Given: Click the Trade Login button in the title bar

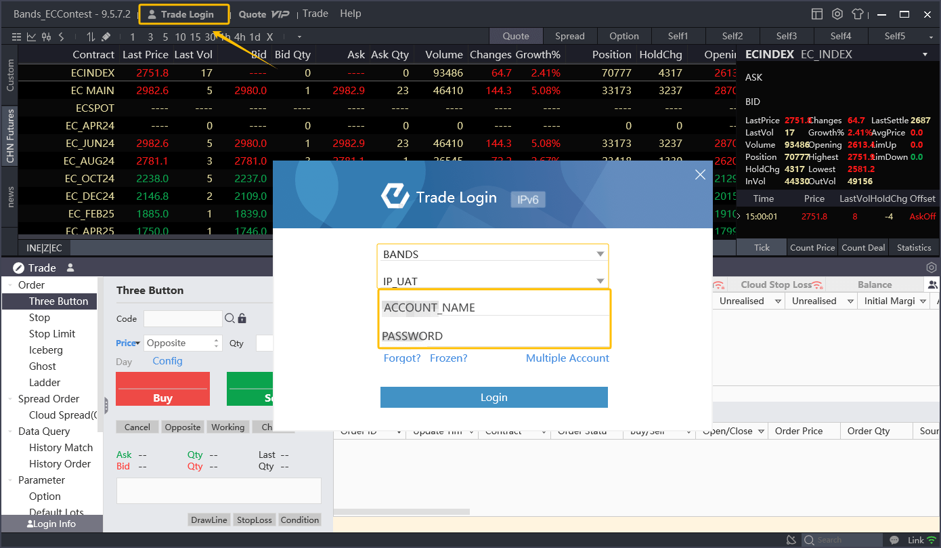Looking at the screenshot, I should (184, 14).
